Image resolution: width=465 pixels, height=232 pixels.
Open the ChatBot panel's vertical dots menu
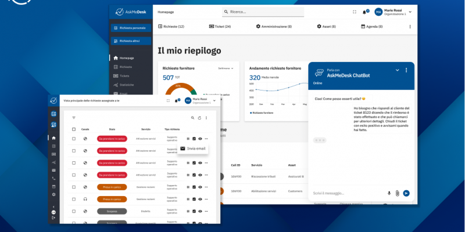(x=406, y=70)
